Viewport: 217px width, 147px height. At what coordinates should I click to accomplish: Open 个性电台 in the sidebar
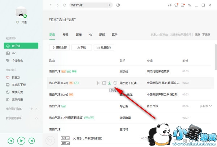coord(14,60)
